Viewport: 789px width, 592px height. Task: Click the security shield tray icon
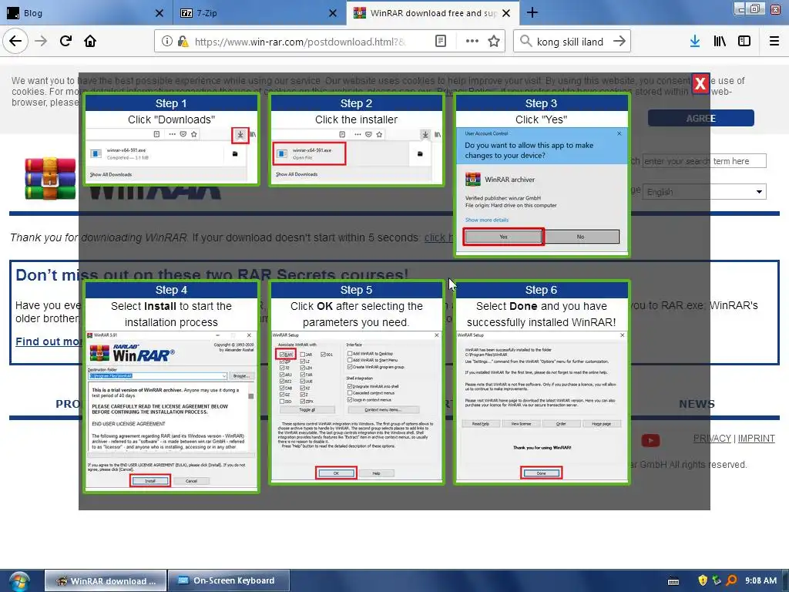[x=703, y=580]
